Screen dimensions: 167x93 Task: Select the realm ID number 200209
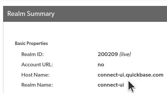(x=108, y=54)
